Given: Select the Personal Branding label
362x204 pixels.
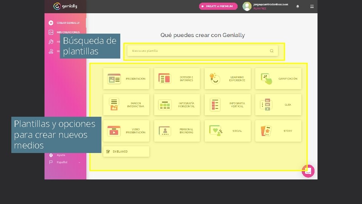Looking at the screenshot, I should tap(186, 131).
